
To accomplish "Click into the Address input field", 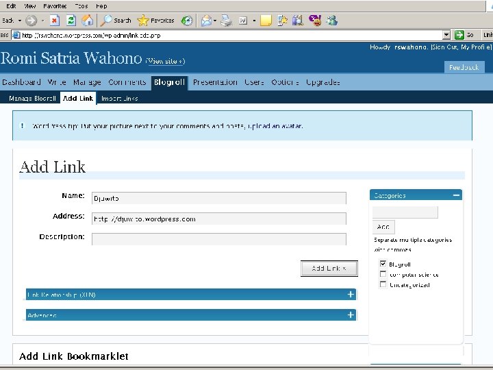I will point(219,219).
